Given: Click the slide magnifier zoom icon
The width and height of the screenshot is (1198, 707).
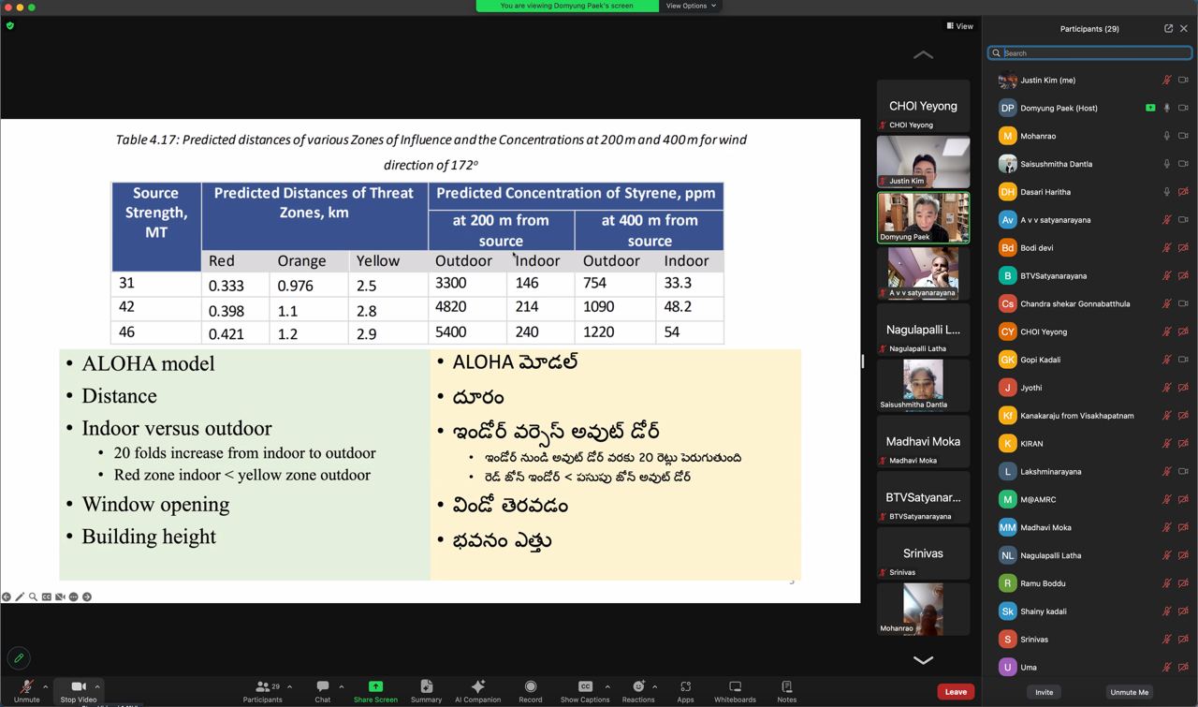Looking at the screenshot, I should tap(33, 597).
